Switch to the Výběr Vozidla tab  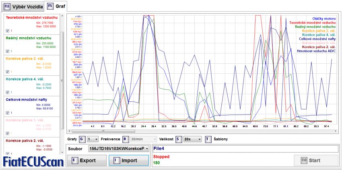(x=26, y=6)
